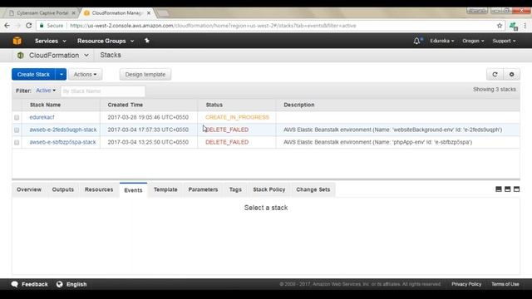Sort by Stack Name column header
Screen dimensions: 532x299
[45, 105]
